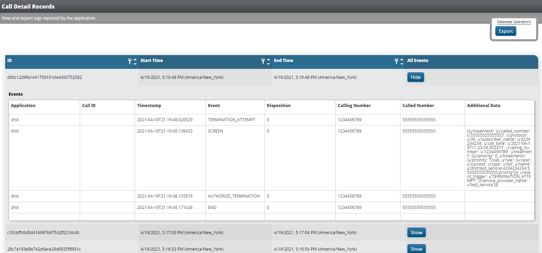Show events for record c10cbffc6d0d

tap(416, 232)
